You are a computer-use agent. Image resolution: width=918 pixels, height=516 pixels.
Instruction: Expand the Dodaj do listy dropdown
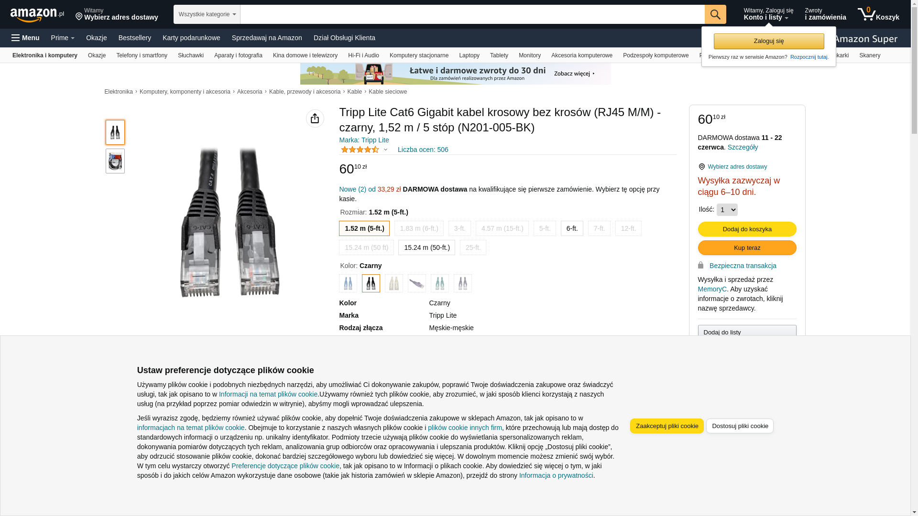pyautogui.click(x=747, y=332)
